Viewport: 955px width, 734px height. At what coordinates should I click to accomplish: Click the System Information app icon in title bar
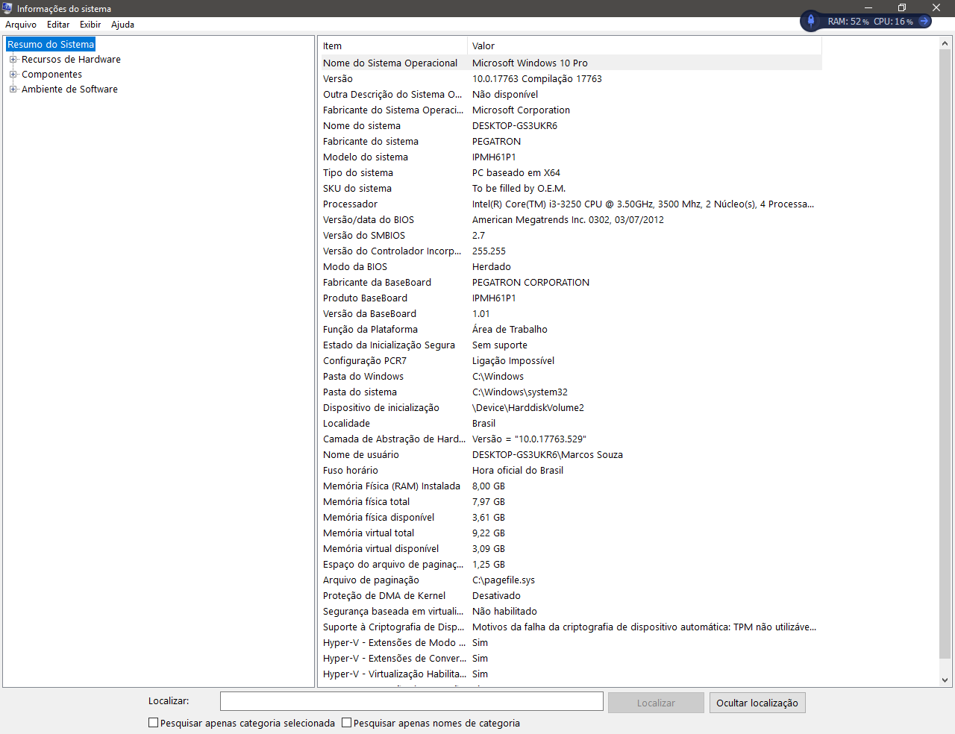coord(7,8)
